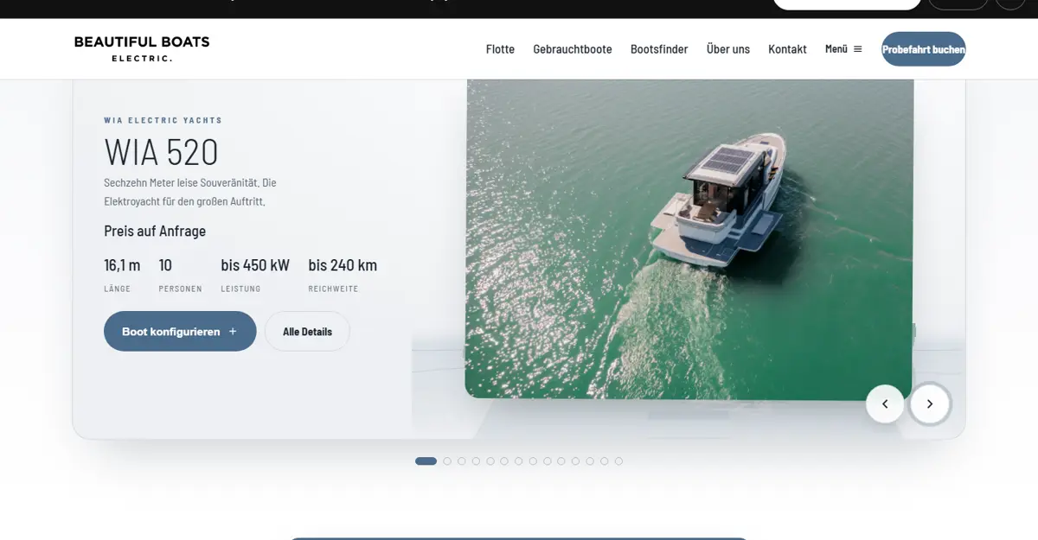The width and height of the screenshot is (1038, 540).
Task: Click the Alle Details button
Action: coord(307,332)
